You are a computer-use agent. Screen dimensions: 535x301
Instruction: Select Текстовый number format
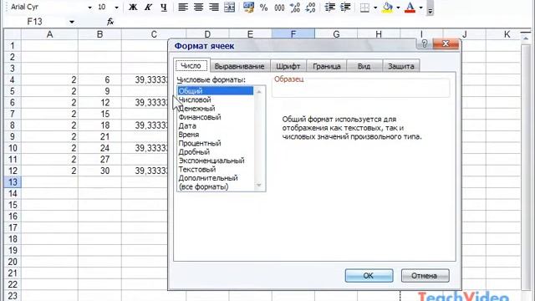(216, 169)
